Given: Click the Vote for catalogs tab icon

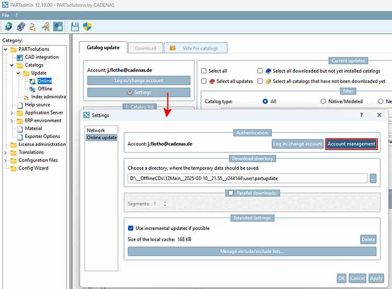Looking at the screenshot, I should pos(173,48).
